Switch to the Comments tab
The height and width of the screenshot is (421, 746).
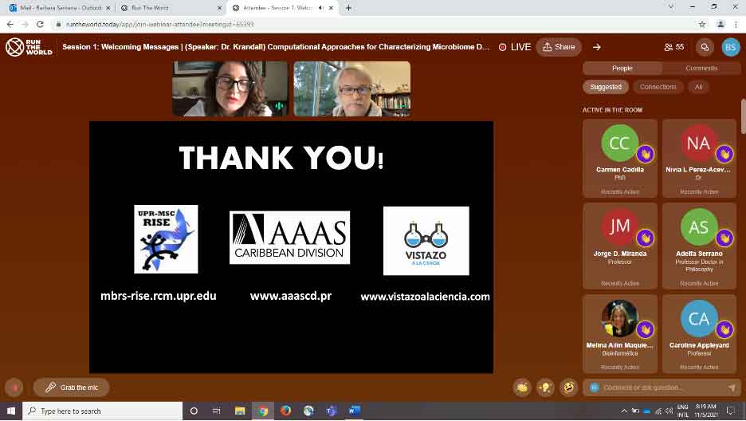[701, 69]
